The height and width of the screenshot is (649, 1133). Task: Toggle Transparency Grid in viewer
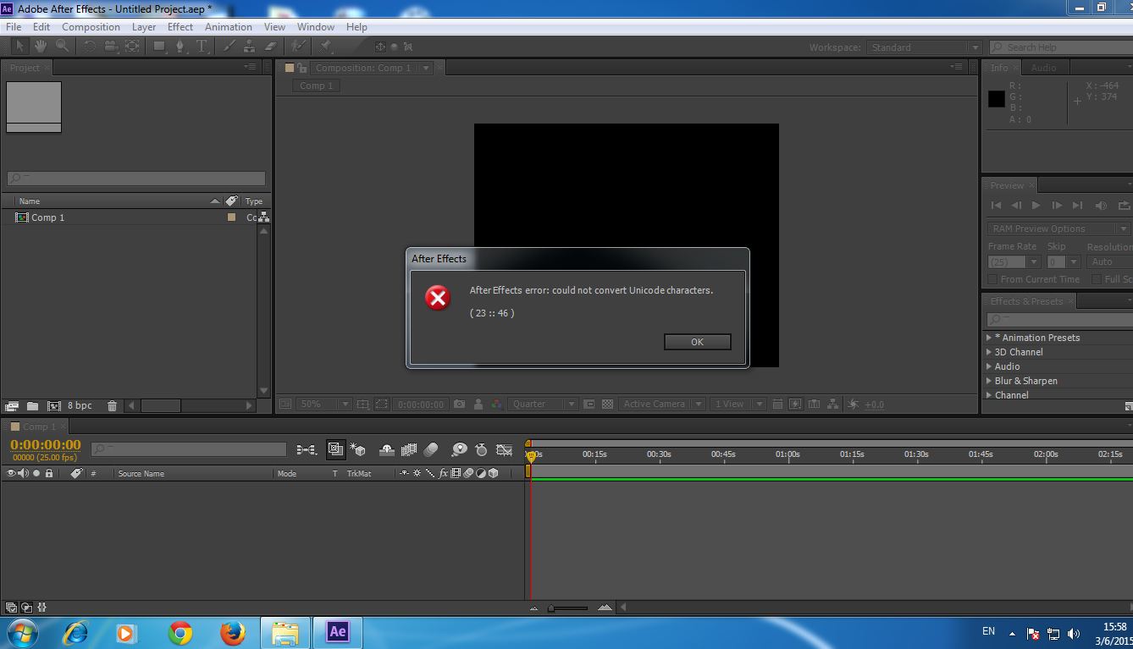(607, 404)
